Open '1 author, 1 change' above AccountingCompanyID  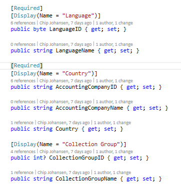coord(114,81)
